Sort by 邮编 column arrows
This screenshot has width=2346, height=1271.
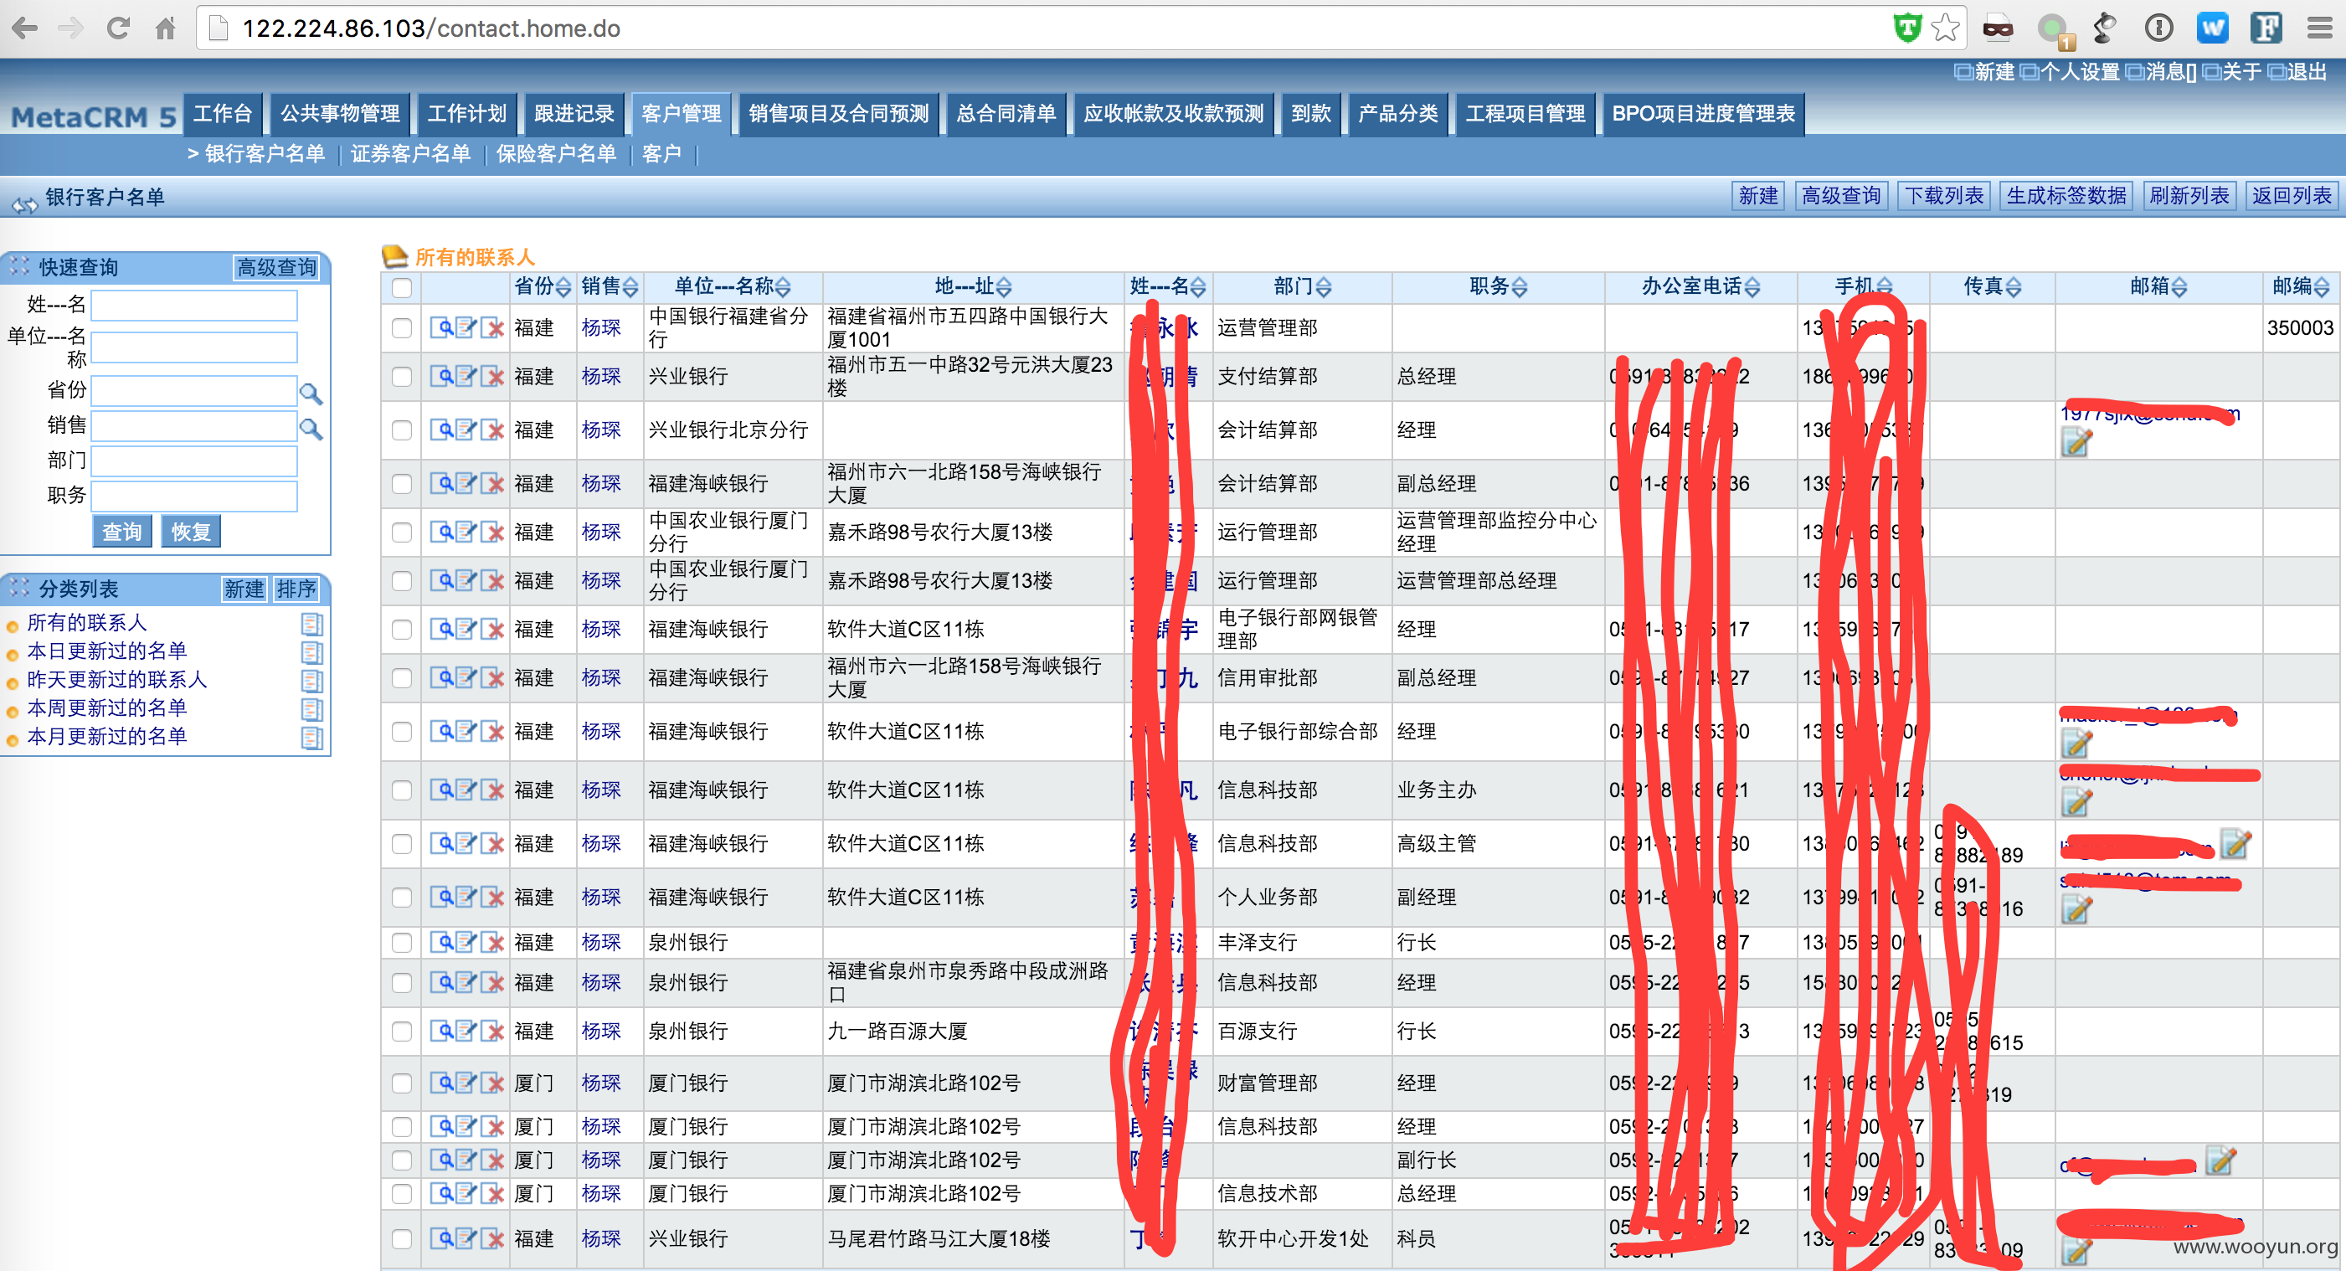coord(2322,288)
